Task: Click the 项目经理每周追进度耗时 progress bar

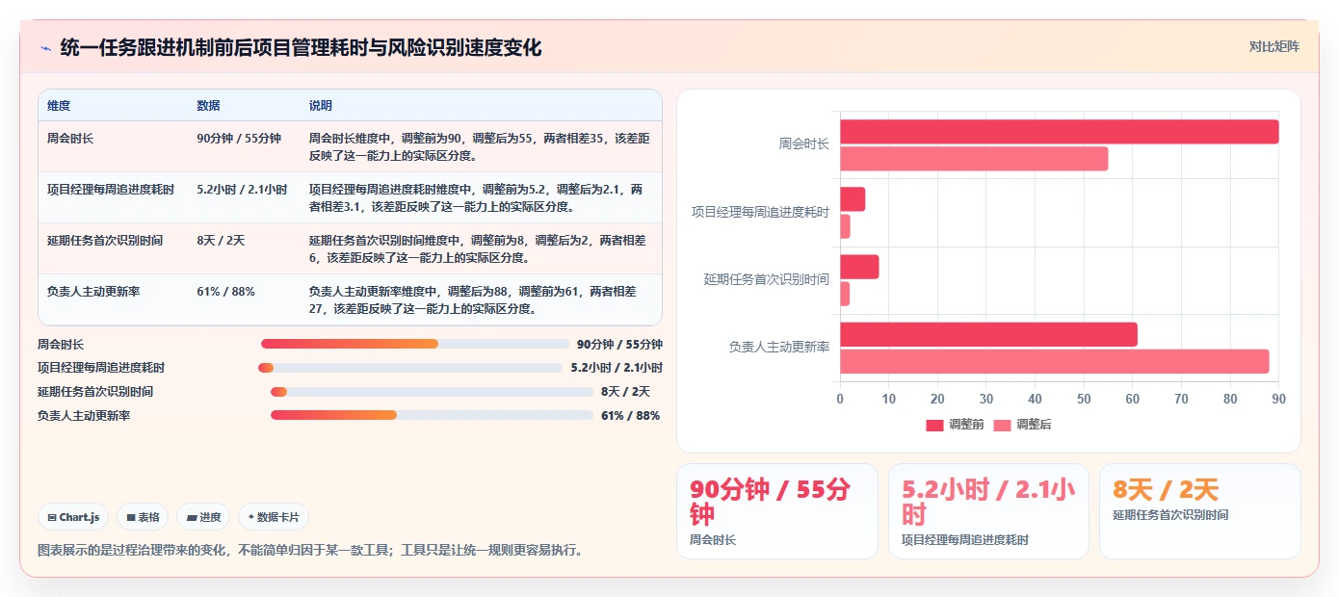Action: click(410, 368)
